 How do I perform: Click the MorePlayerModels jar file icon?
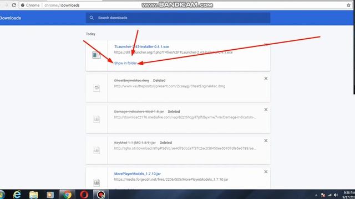coord(97,182)
